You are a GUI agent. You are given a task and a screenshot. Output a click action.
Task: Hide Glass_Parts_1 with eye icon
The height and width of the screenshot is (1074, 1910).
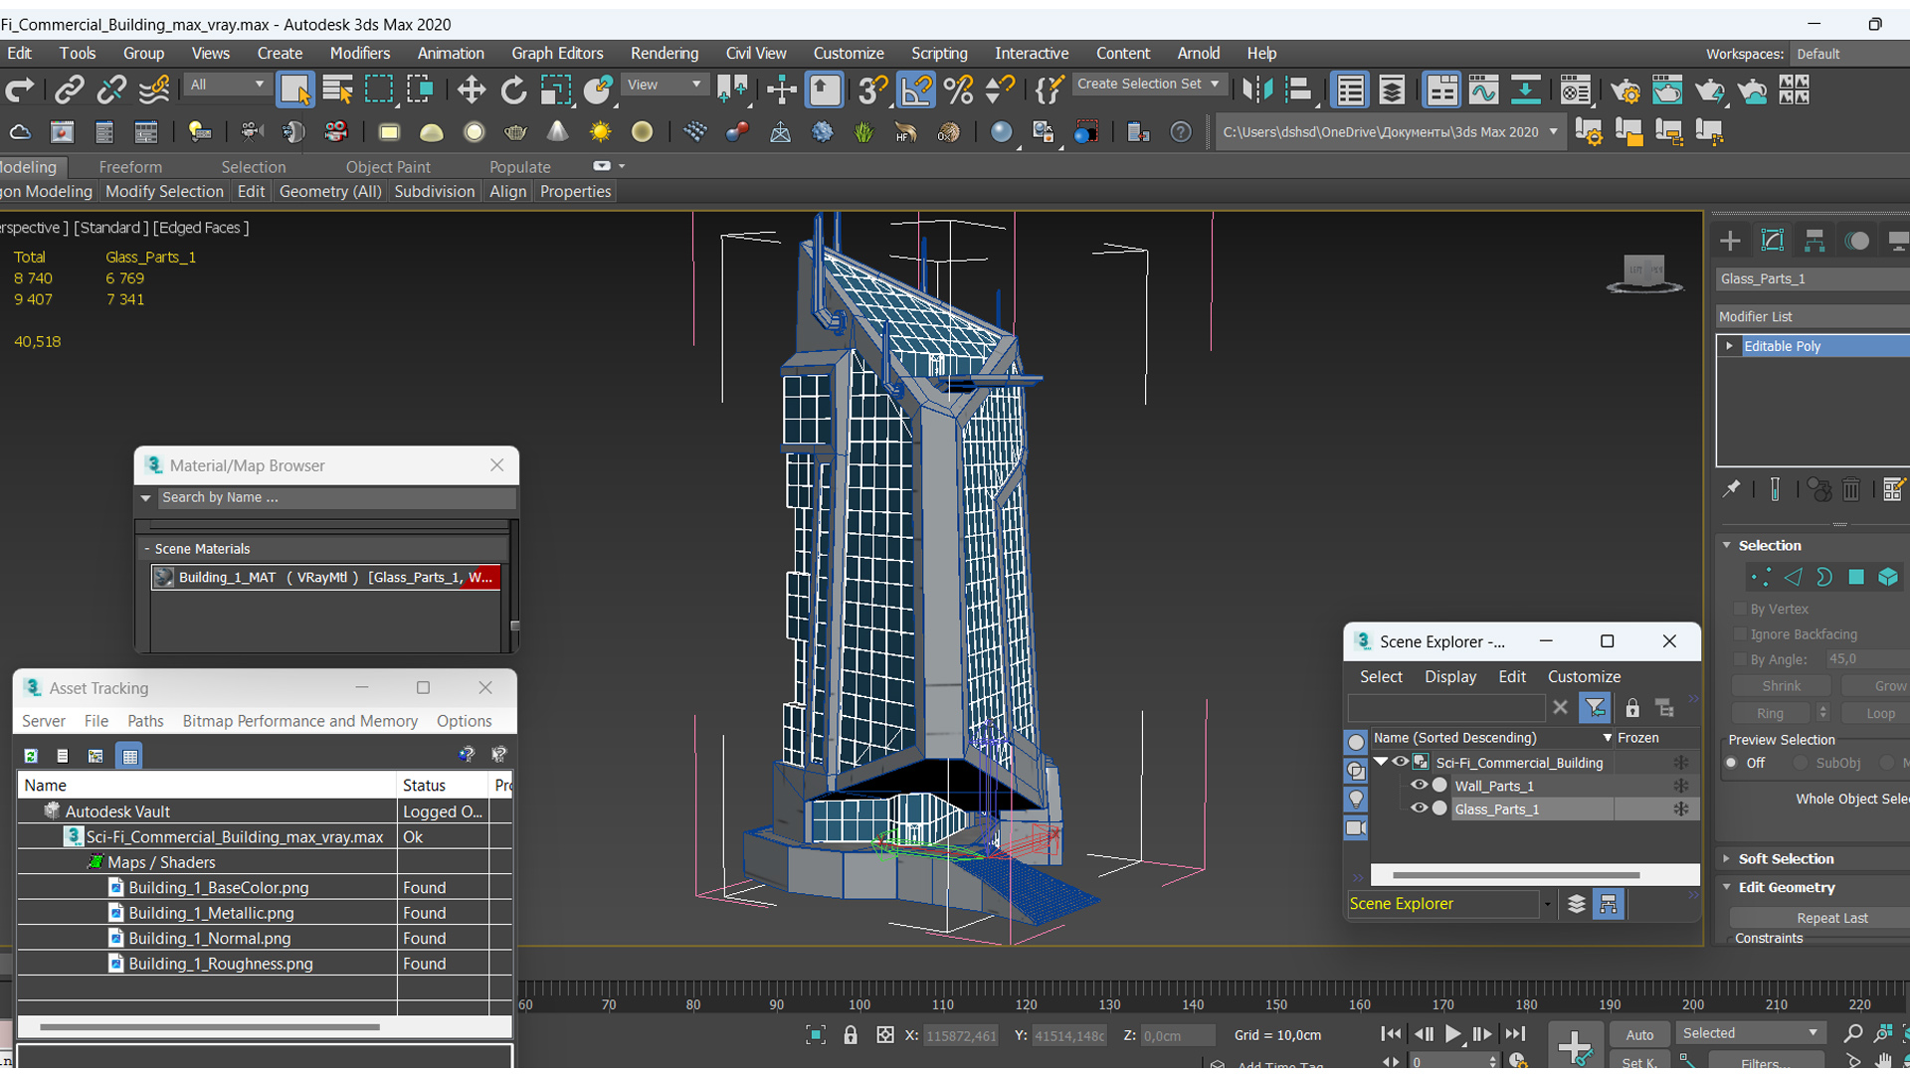[x=1419, y=808]
